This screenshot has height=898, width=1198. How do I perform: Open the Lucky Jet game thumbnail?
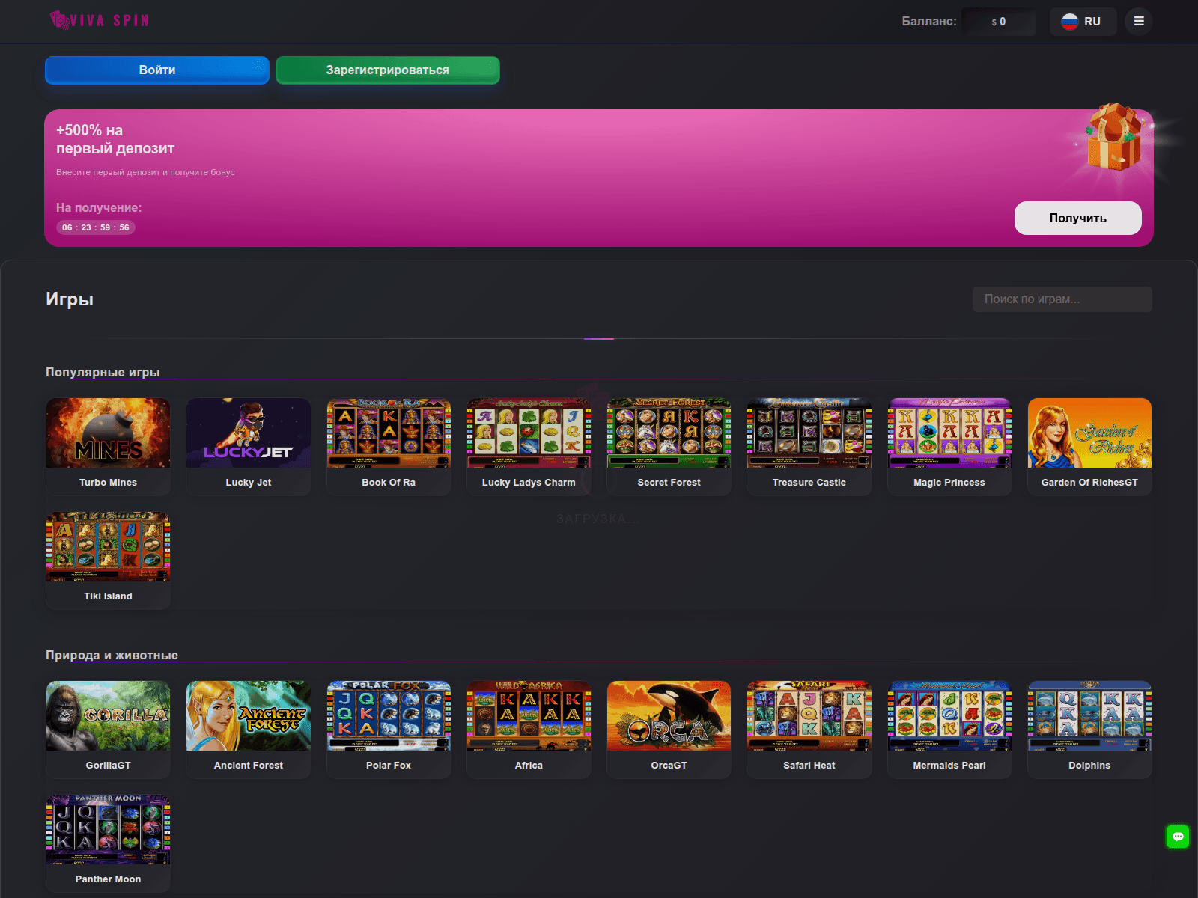tap(249, 433)
